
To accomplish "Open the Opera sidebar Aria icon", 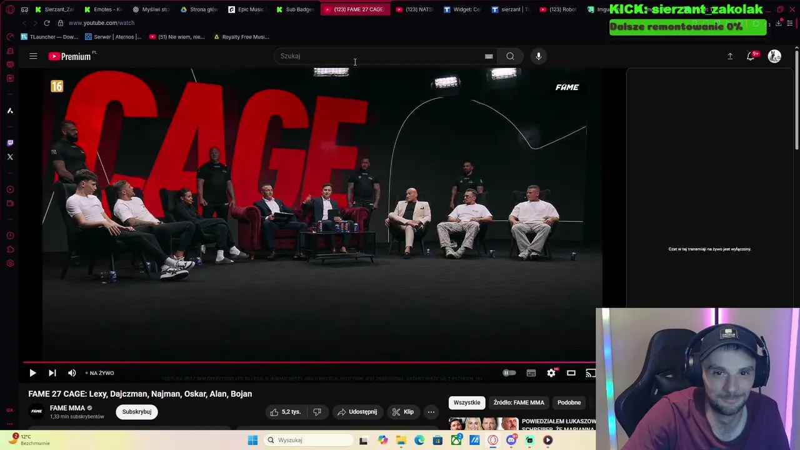I will click(10, 111).
